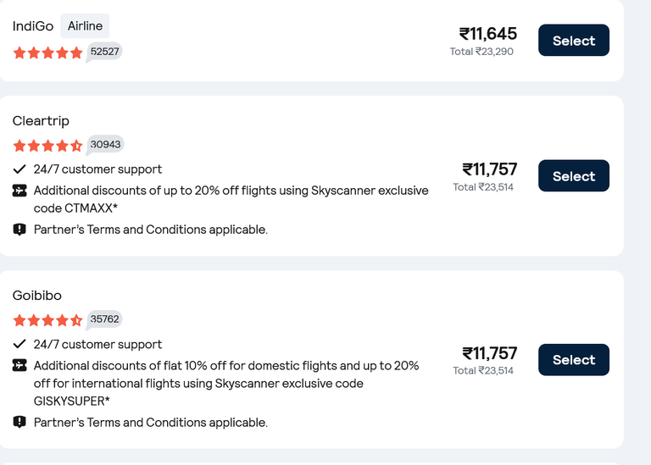Click Goibibo's terms alert icon

19,423
